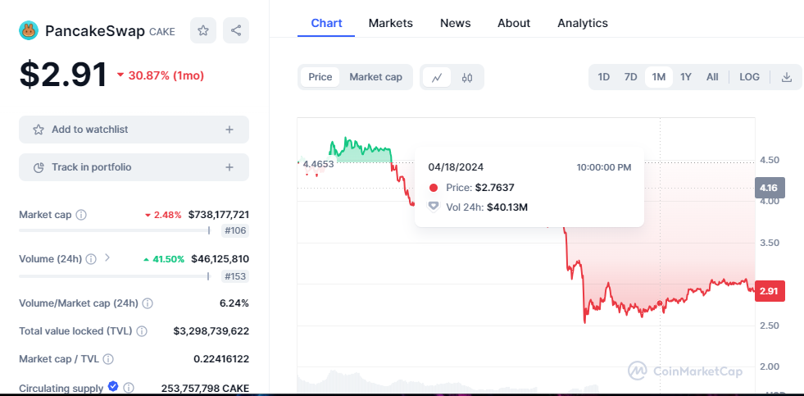
Task: Set chart range to 1Y
Action: point(685,77)
